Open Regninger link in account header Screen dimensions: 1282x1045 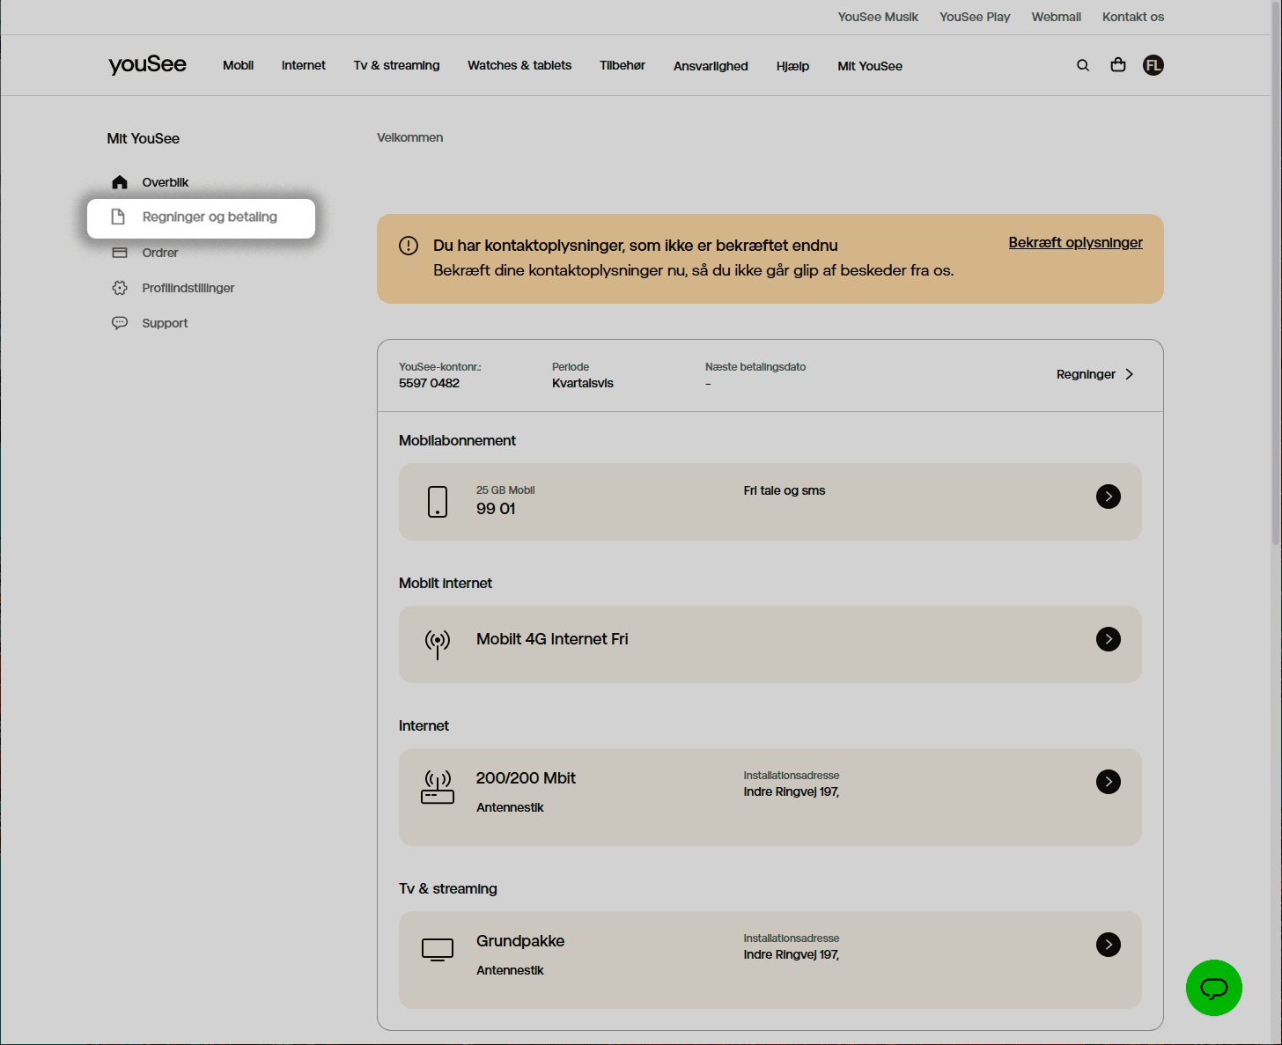coord(1094,374)
